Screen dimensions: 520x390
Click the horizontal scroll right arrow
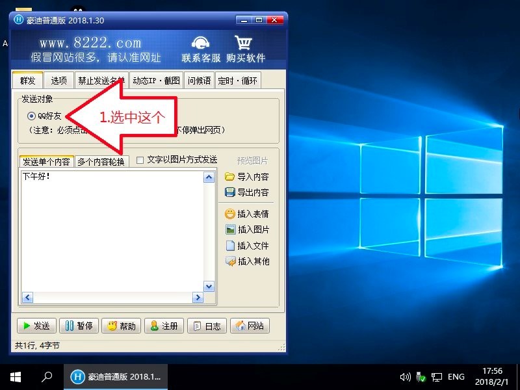(x=198, y=298)
